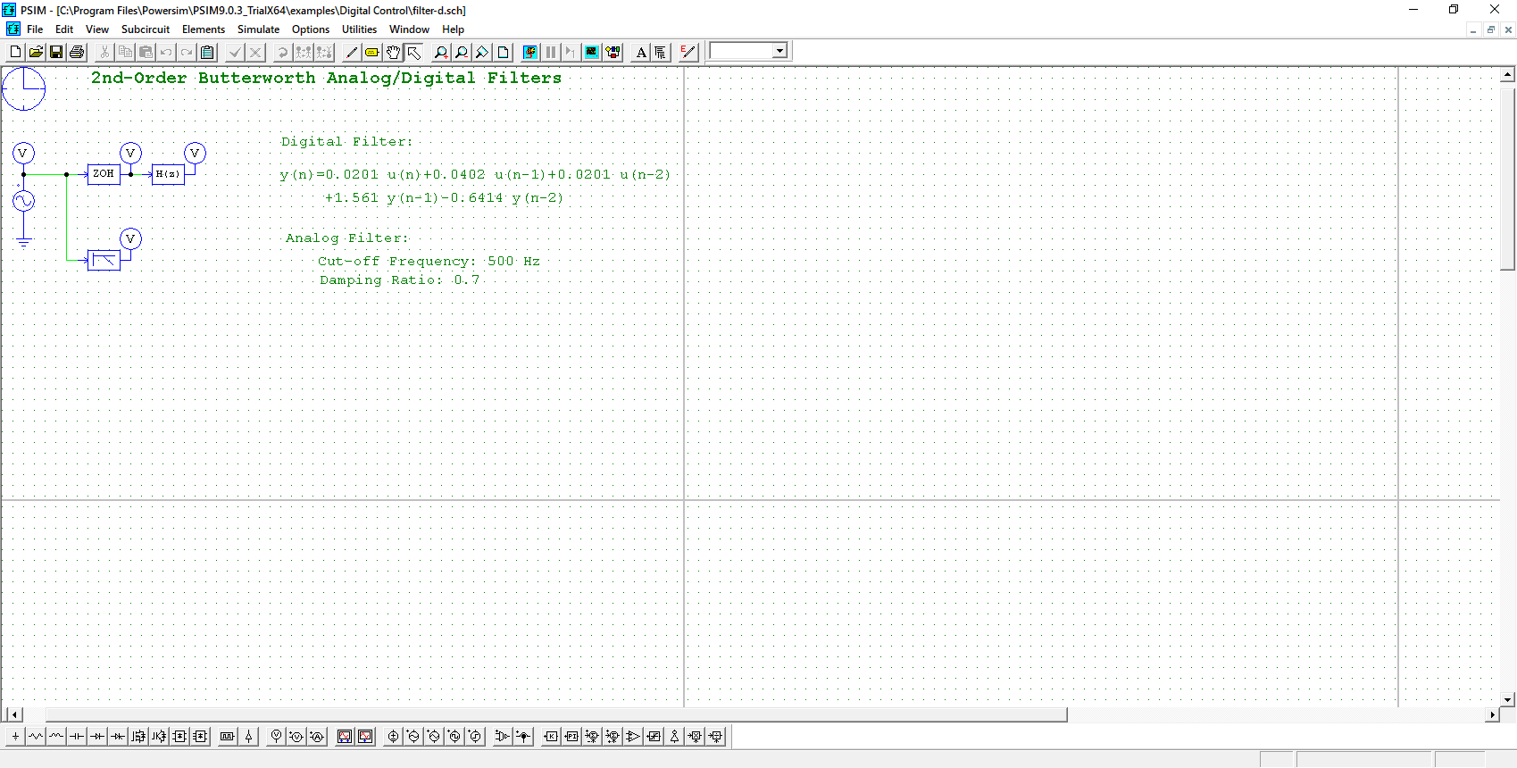The width and height of the screenshot is (1517, 768).
Task: Click the vertical scrollbar up arrow
Action: click(1507, 75)
